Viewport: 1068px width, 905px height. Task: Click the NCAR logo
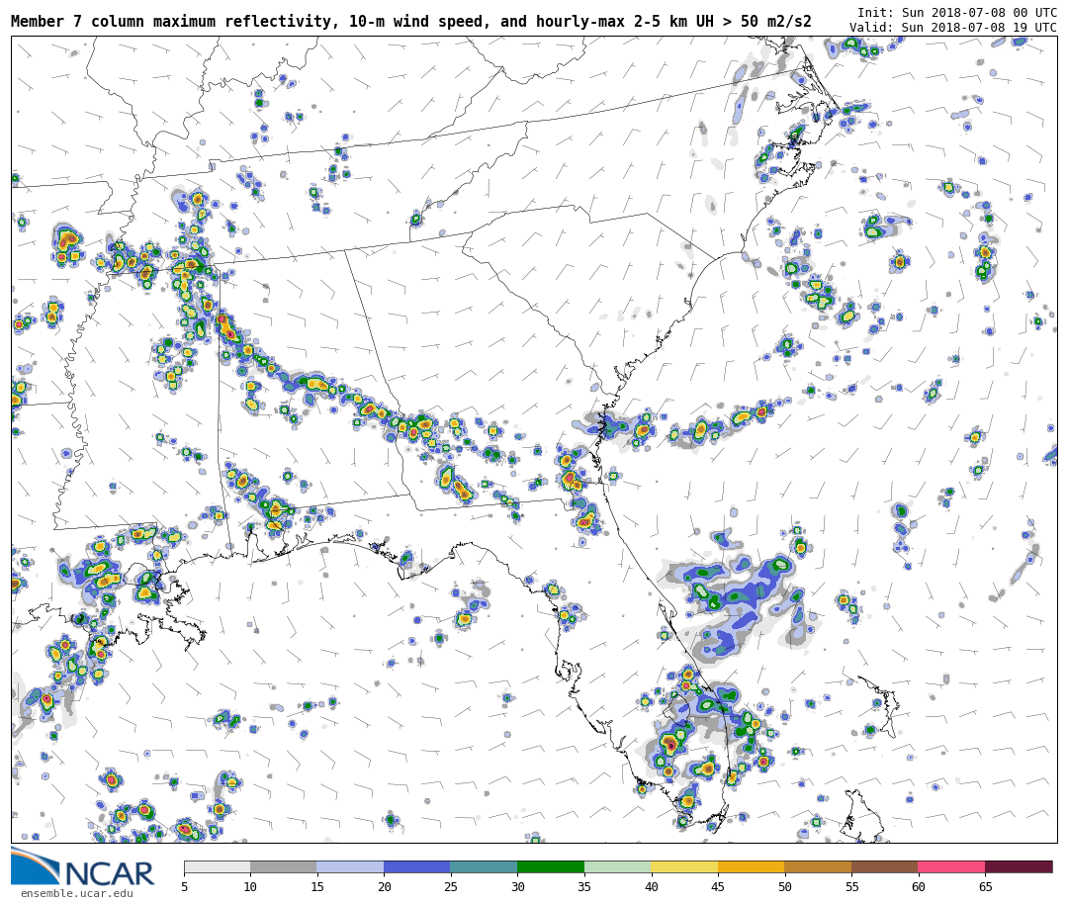(x=82, y=866)
